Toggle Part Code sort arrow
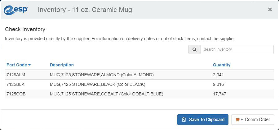The width and height of the screenshot is (279, 130). pos(29,65)
